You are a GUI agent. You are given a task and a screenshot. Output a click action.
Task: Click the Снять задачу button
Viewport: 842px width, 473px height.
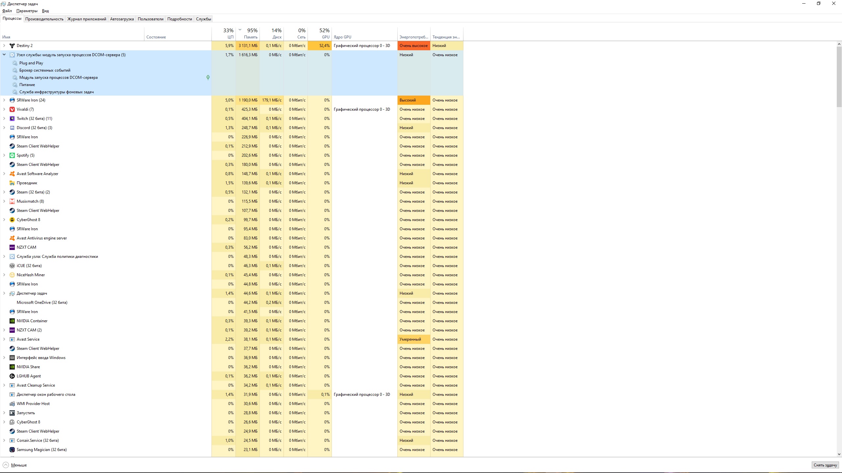click(825, 465)
